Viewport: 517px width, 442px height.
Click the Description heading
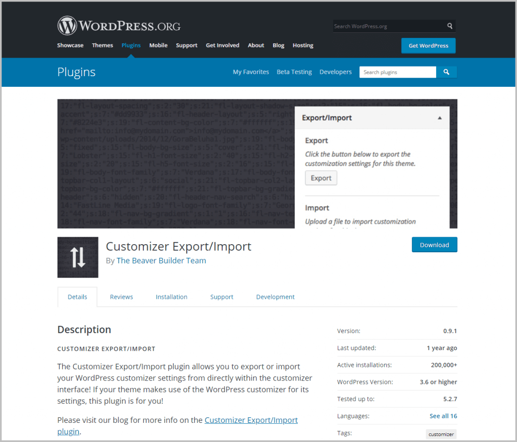[84, 329]
